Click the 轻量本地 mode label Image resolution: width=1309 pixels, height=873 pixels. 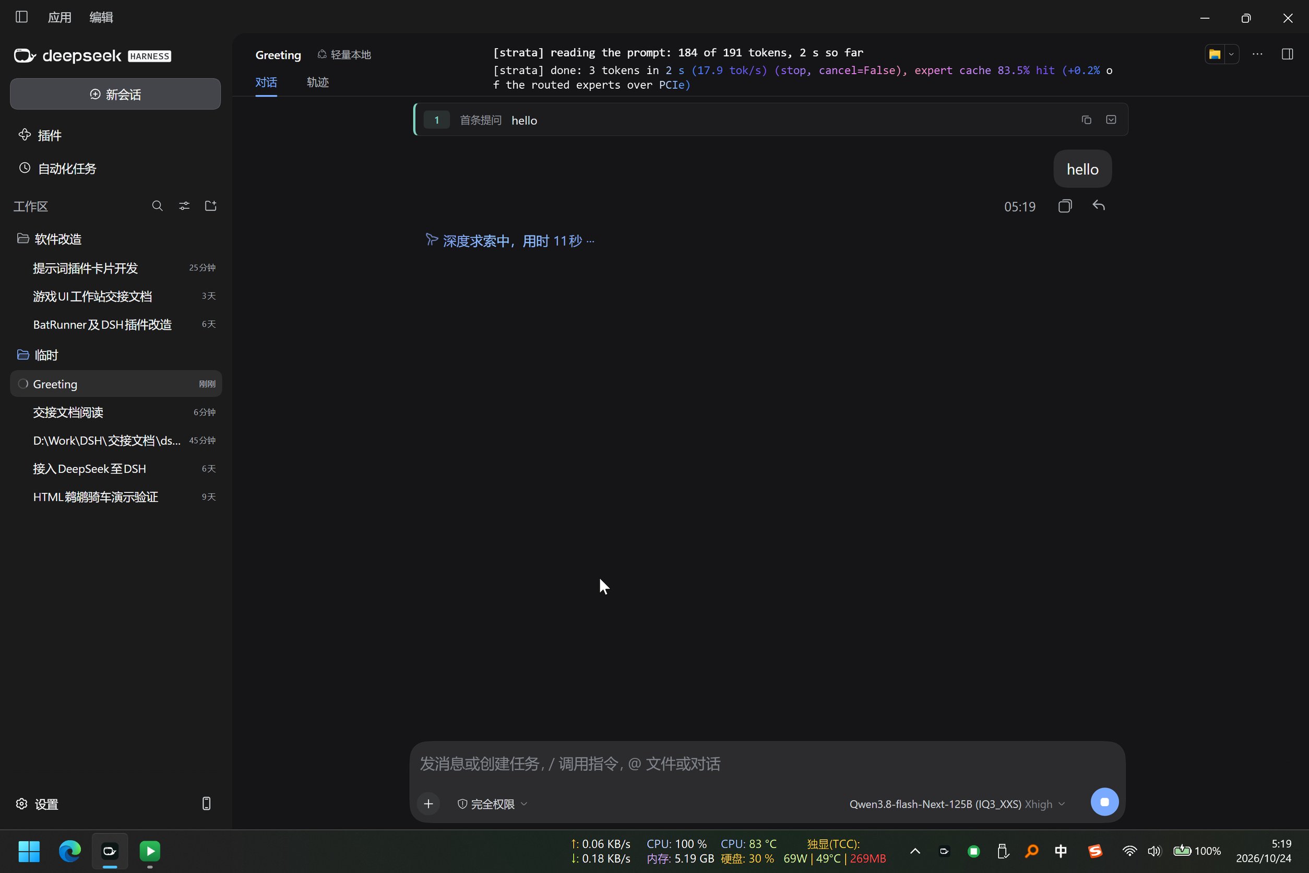click(x=344, y=54)
